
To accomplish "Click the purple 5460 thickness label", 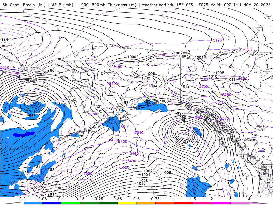I will 134,153.
